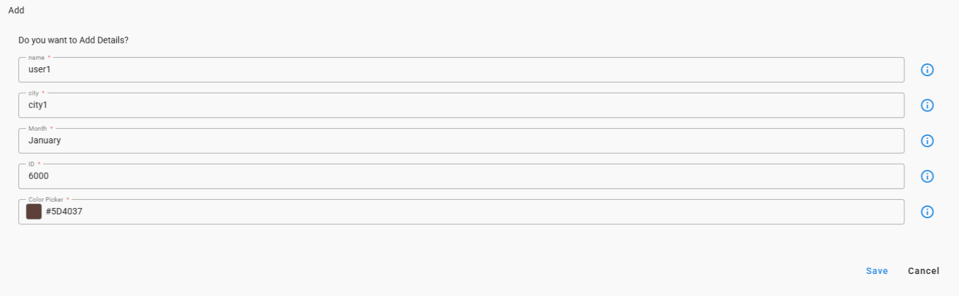Click the info icon beside the name field

pos(927,70)
